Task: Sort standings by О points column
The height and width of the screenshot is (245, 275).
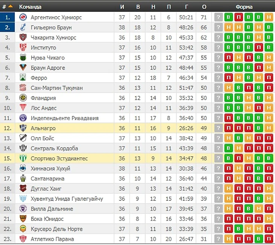Action: point(204,7)
